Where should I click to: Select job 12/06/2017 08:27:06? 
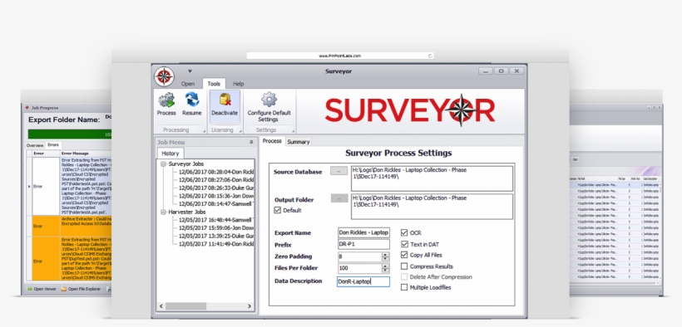pos(216,180)
